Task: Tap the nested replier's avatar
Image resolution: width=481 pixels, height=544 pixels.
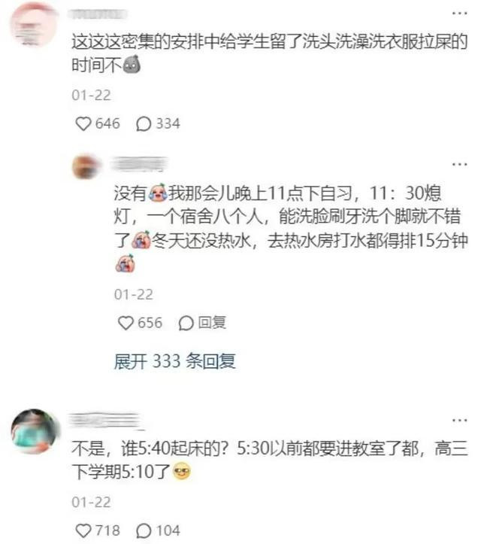Action: coord(86,167)
